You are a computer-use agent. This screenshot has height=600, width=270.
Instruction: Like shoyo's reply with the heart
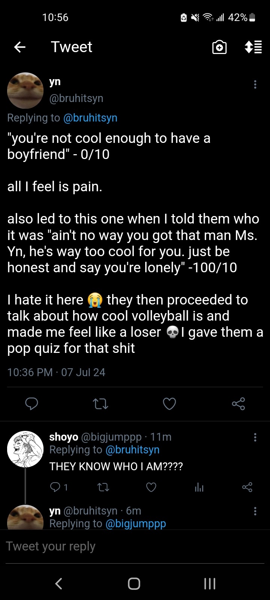pos(151,487)
